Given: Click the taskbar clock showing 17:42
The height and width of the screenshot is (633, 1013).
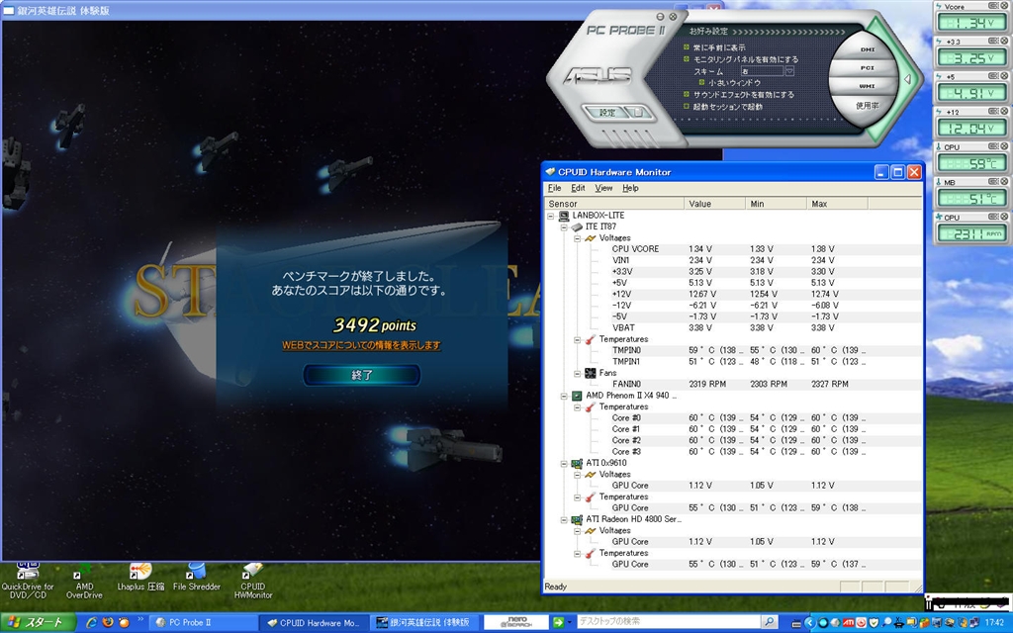Looking at the screenshot, I should click(x=994, y=623).
